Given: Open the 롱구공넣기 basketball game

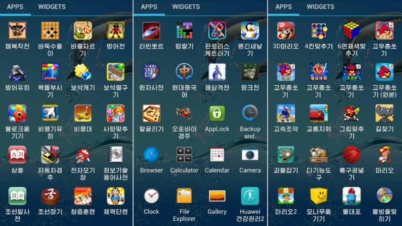Looking at the screenshot, I should [351, 155].
